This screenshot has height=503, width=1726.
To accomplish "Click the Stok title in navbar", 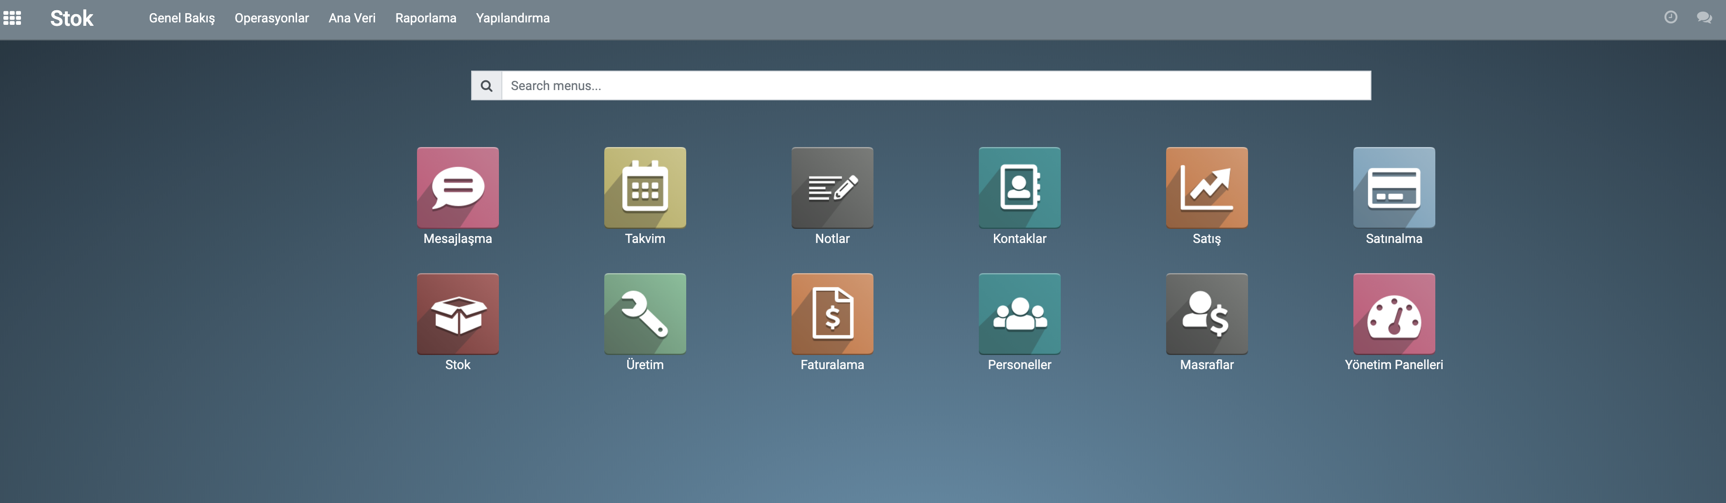I will click(x=72, y=18).
